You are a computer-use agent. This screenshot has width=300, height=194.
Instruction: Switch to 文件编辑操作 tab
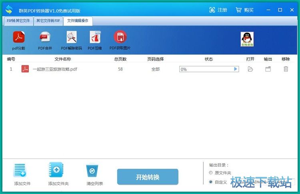click(78, 21)
